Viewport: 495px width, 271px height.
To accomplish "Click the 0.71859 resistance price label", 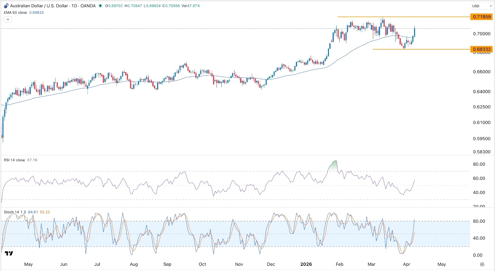I will pos(481,17).
